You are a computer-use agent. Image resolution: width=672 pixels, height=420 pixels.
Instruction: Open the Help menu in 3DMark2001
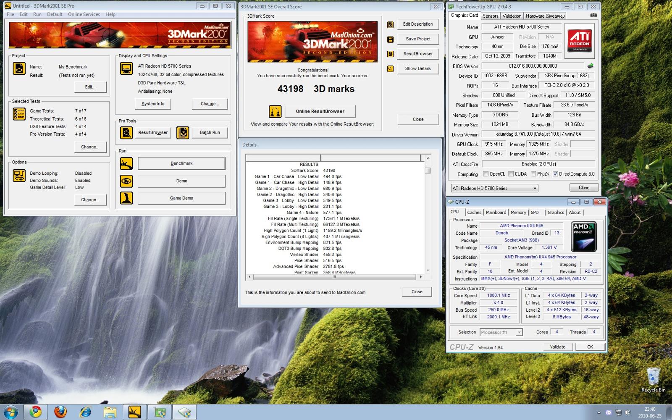tap(110, 14)
